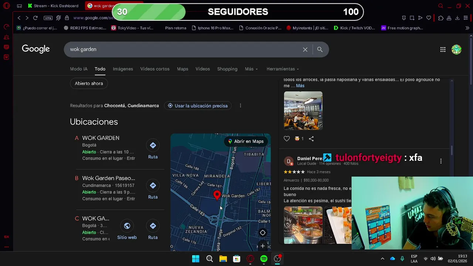The height and width of the screenshot is (266, 473).
Task: Open File Explorer from taskbar
Action: (x=223, y=259)
